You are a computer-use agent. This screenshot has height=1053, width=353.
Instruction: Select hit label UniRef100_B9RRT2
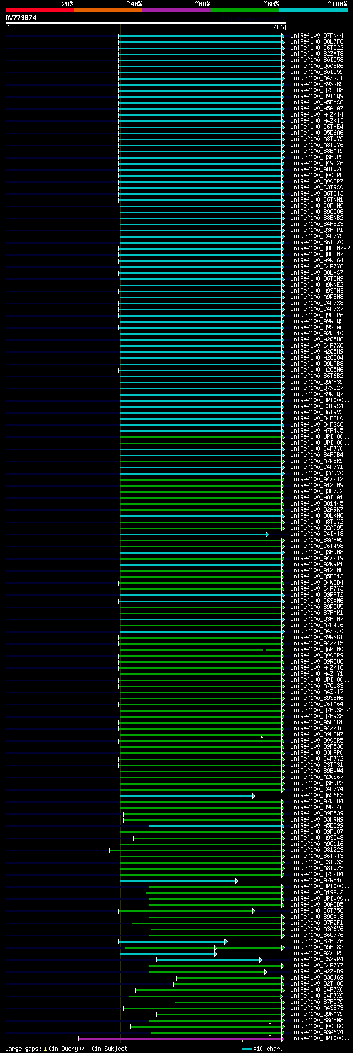click(317, 594)
